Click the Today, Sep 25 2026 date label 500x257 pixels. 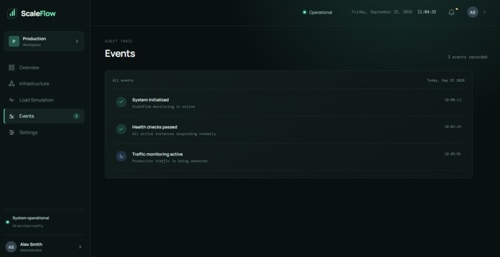coord(446,81)
